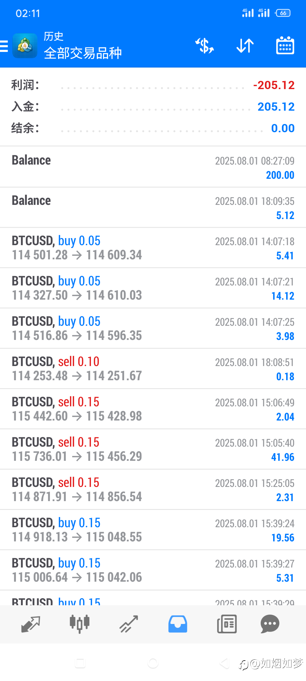
Task: Expand BTCUSD sell 0.10 trade at 18:08:51
Action: (153, 369)
